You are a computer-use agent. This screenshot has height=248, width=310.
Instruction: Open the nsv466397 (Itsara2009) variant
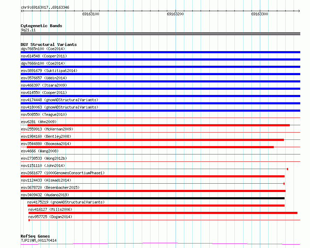[44, 85]
